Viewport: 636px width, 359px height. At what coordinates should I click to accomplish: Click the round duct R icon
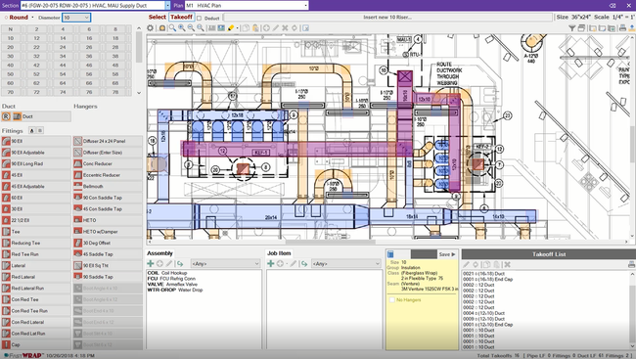tap(6, 116)
